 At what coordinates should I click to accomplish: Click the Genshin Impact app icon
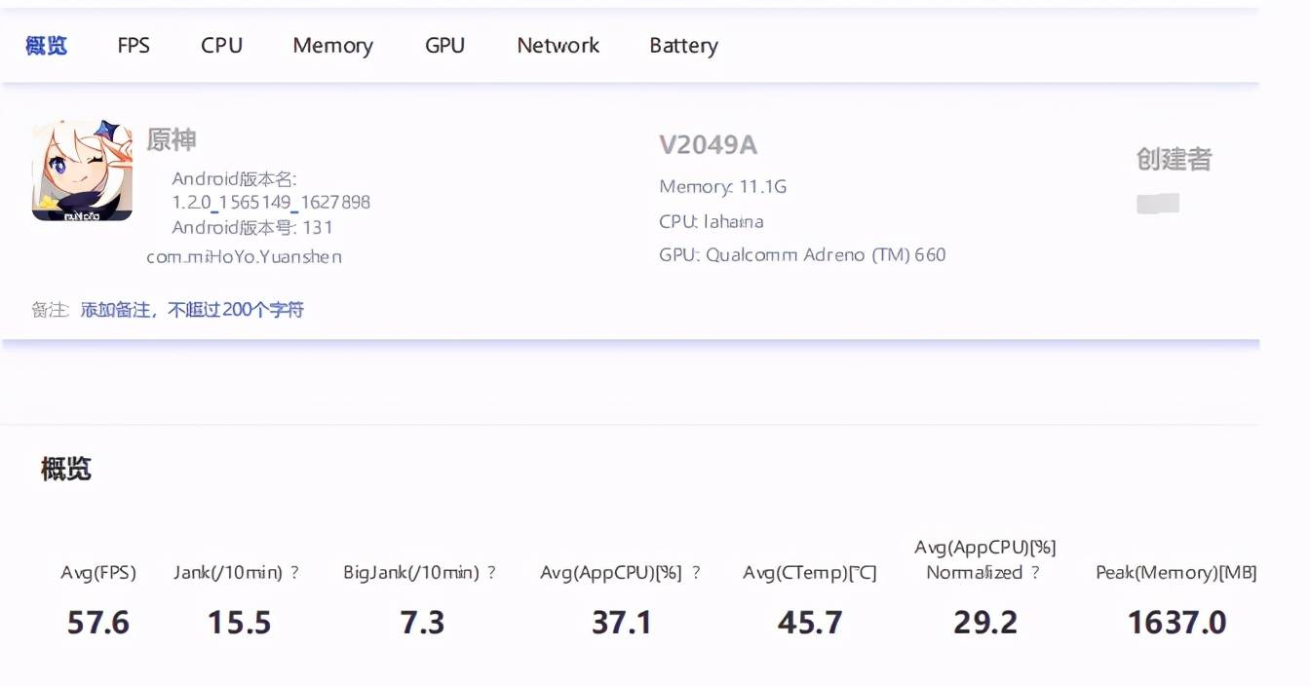click(82, 171)
